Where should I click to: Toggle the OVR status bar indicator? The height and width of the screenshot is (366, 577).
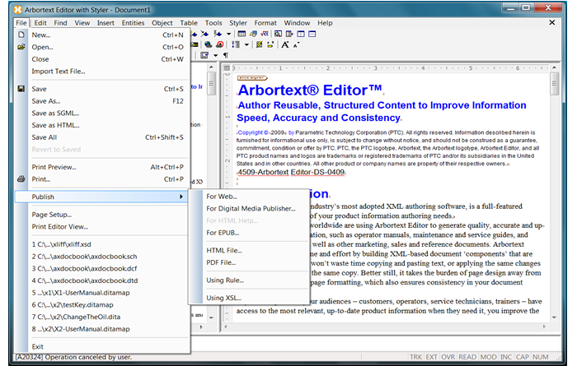coord(448,357)
